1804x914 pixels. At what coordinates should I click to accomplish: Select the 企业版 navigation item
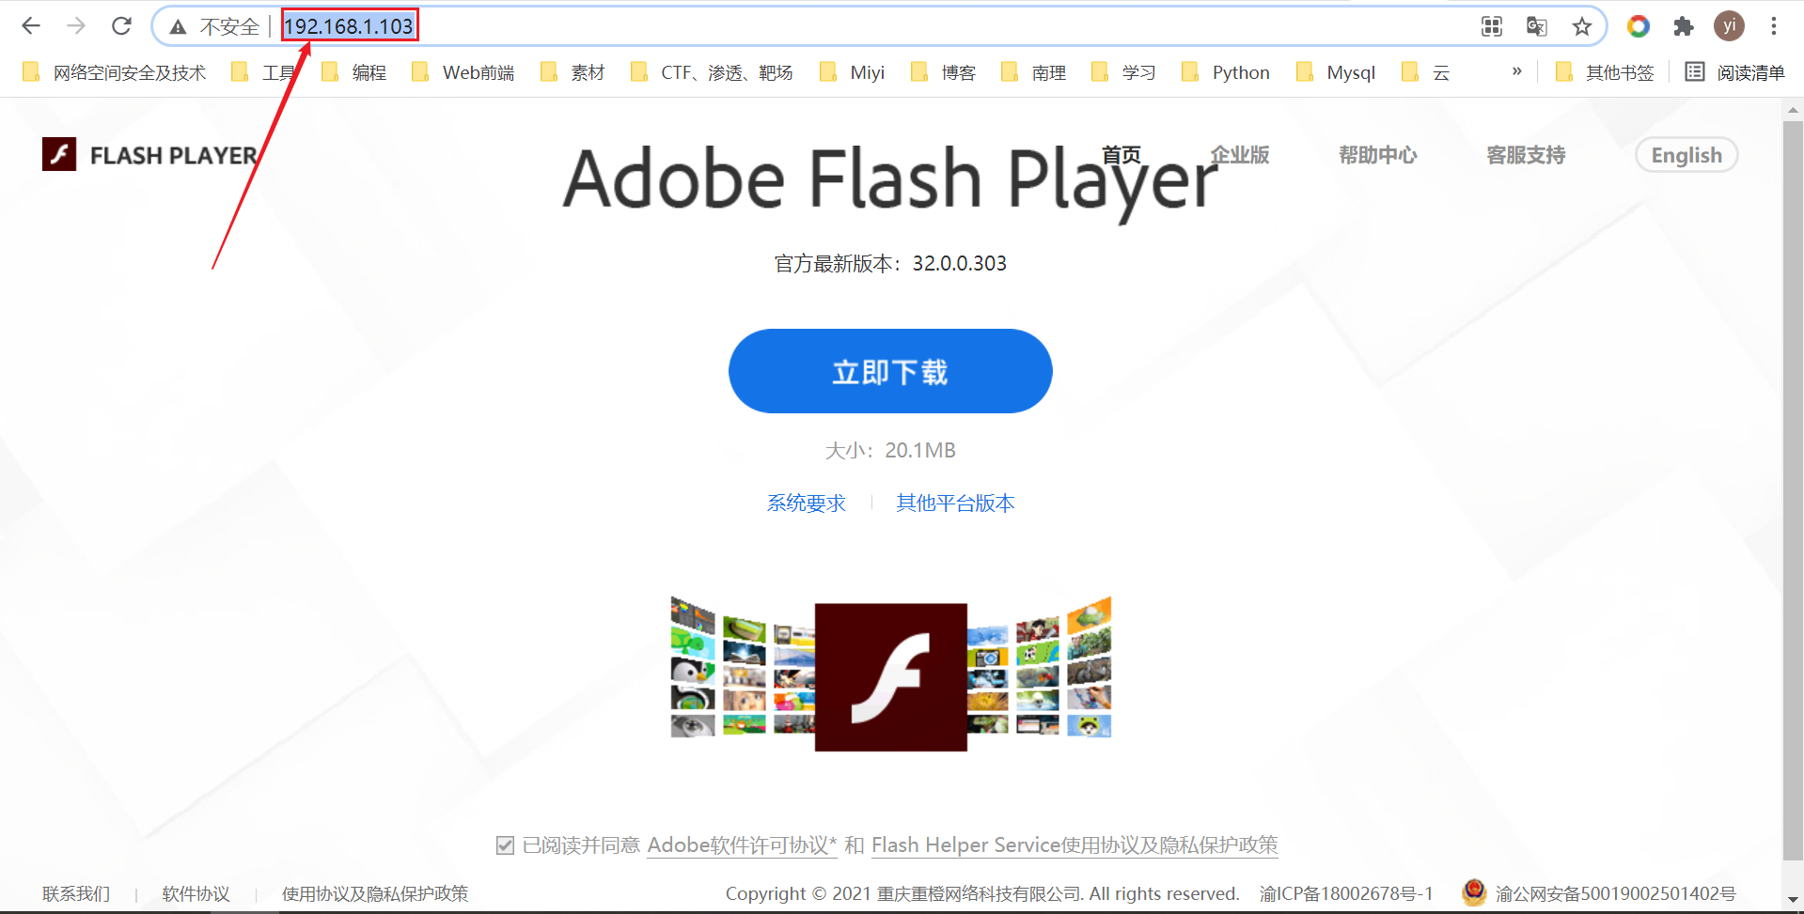coord(1240,155)
